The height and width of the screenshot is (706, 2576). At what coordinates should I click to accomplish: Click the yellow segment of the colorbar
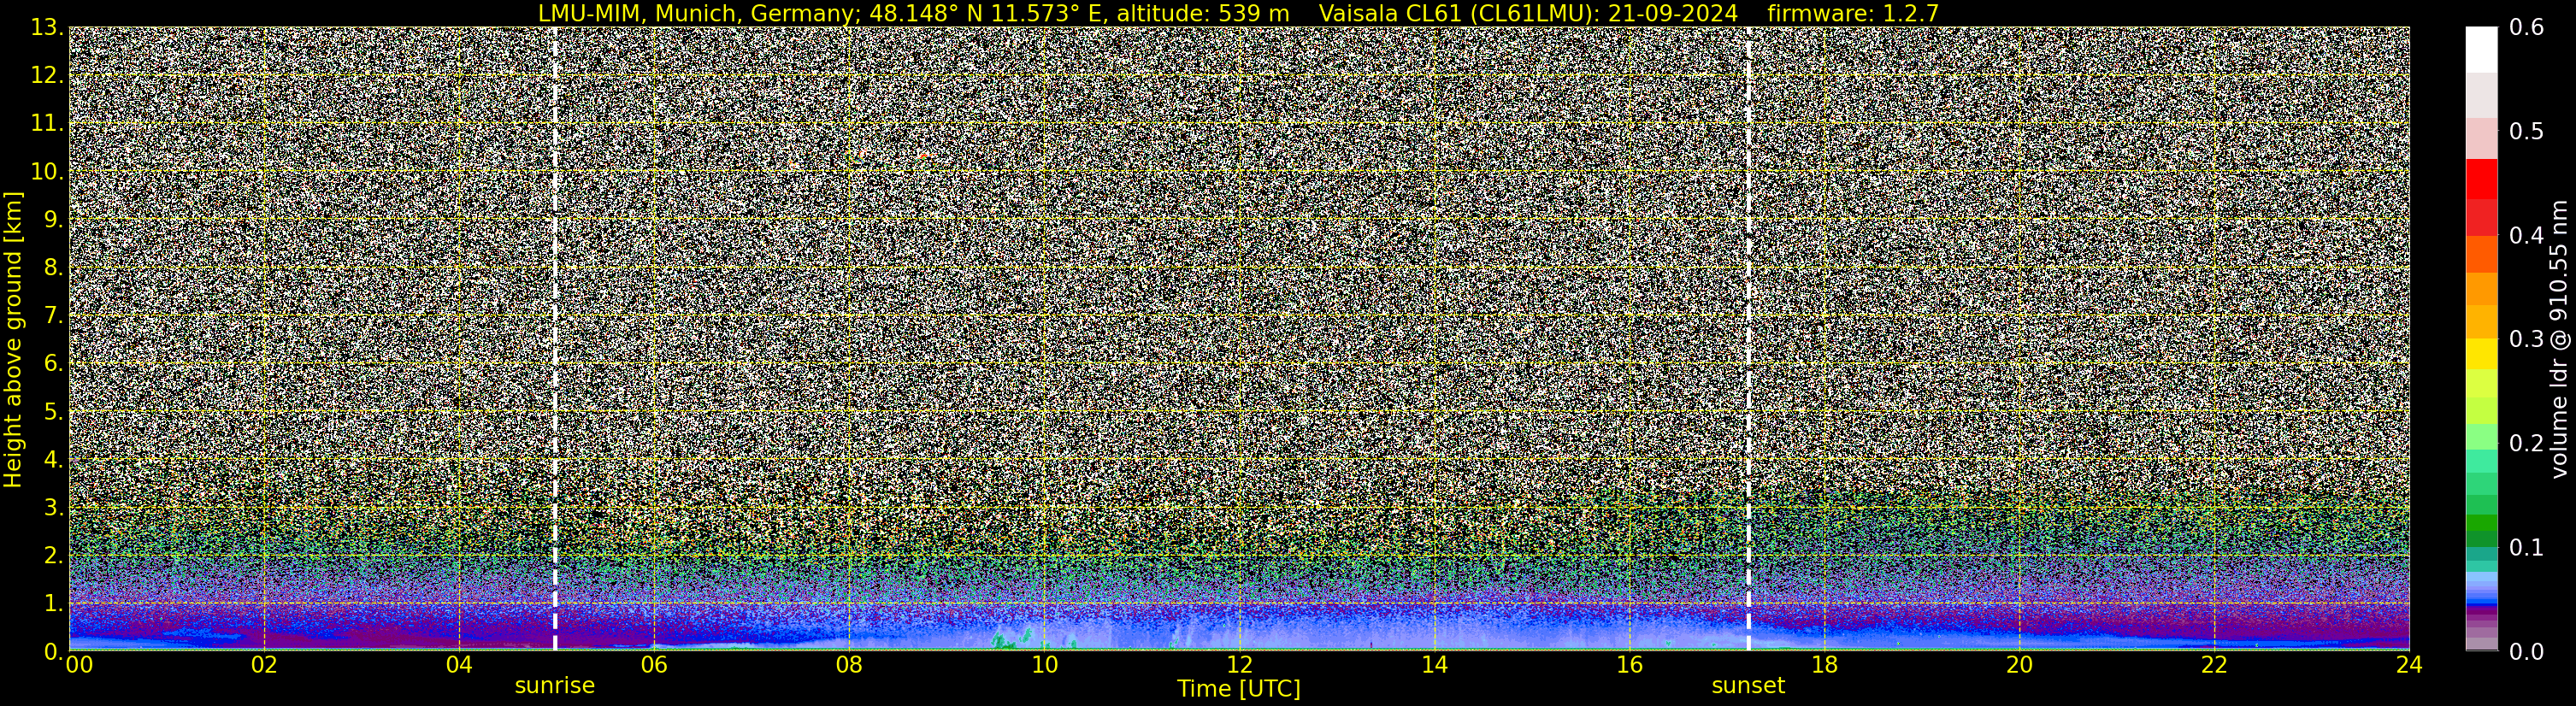click(2481, 354)
